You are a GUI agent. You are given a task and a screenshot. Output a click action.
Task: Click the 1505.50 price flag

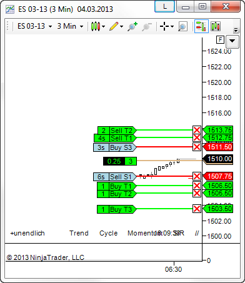point(217,193)
